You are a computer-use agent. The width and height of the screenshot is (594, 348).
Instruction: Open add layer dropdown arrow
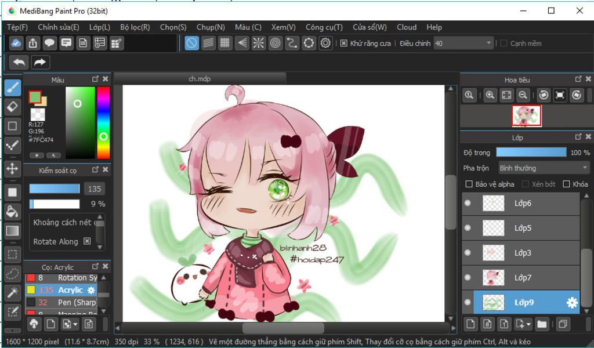click(x=528, y=324)
